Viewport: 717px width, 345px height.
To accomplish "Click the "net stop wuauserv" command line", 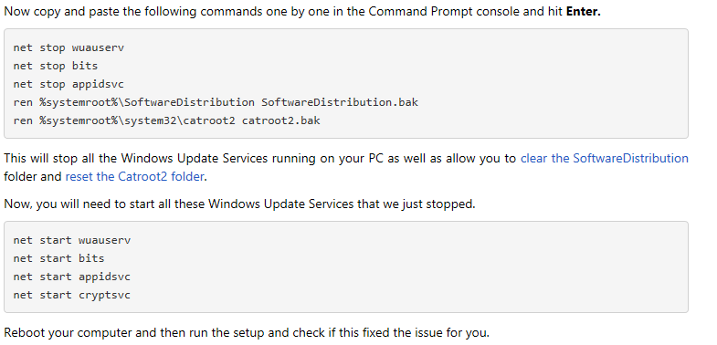I will click(x=69, y=47).
